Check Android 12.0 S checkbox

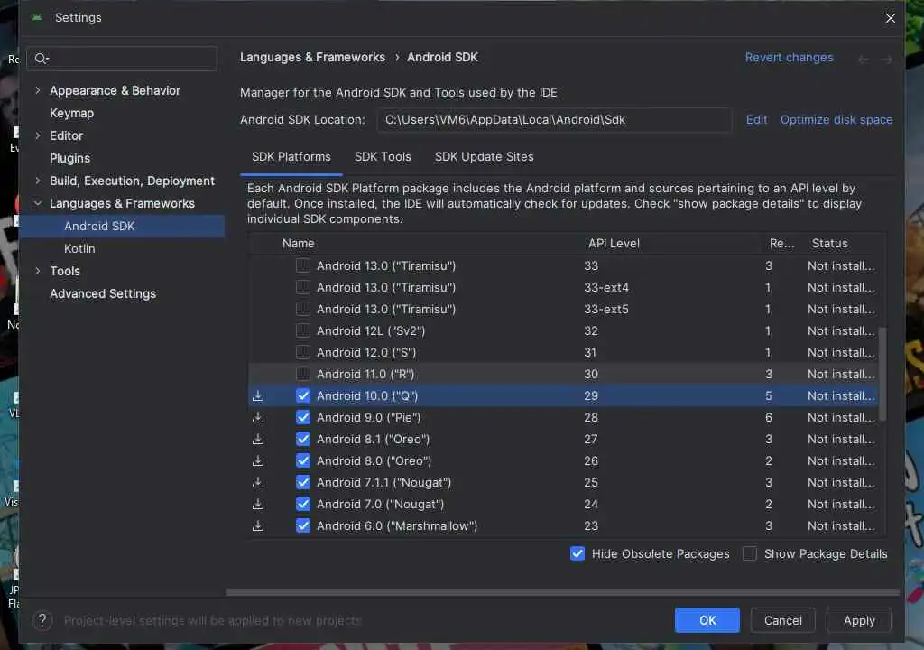(x=303, y=352)
